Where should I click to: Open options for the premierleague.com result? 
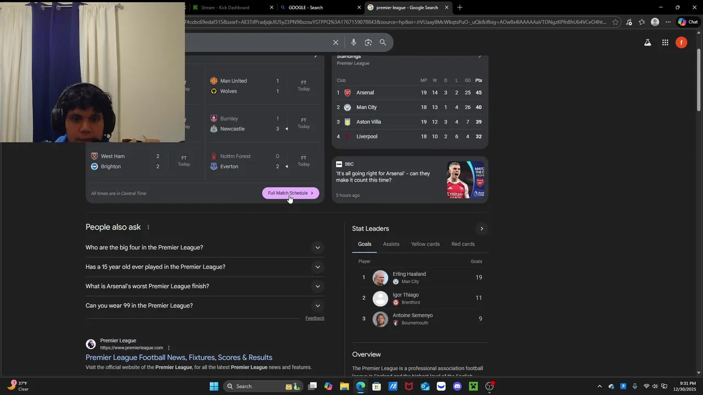coord(169,348)
